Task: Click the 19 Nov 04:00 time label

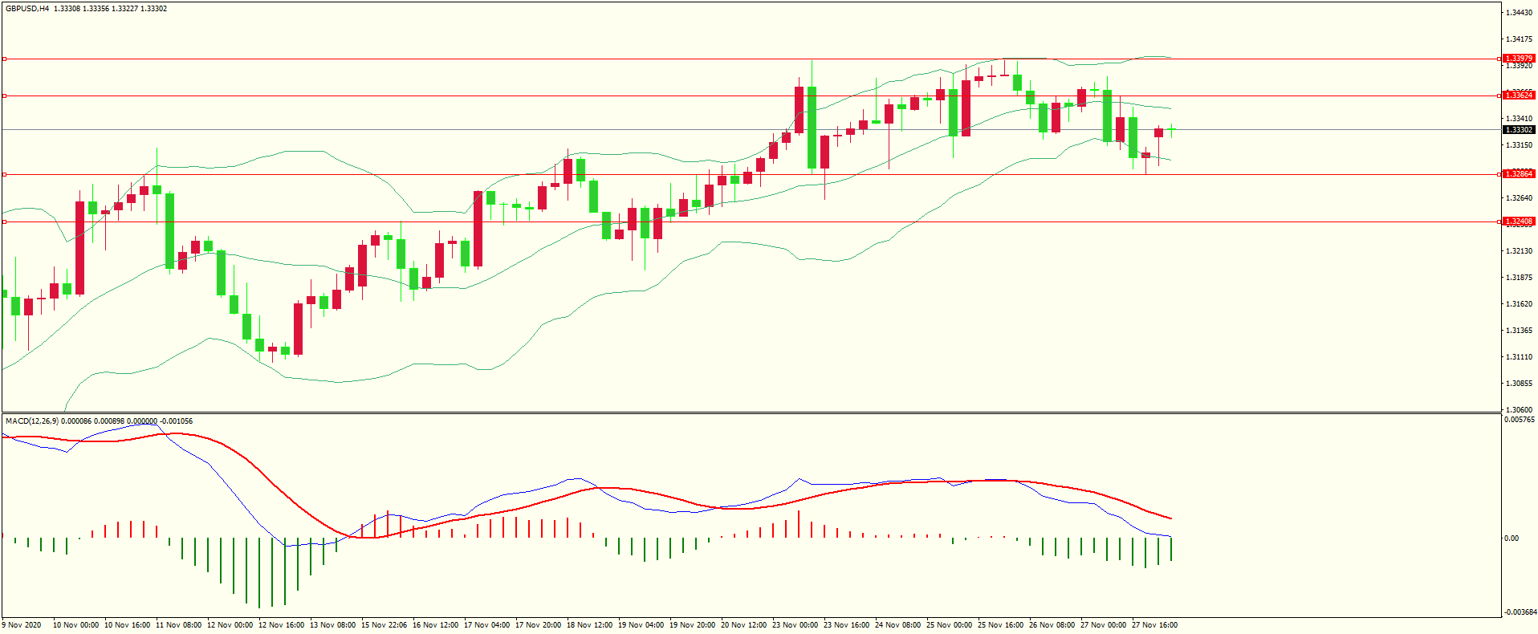Action: coord(641,625)
